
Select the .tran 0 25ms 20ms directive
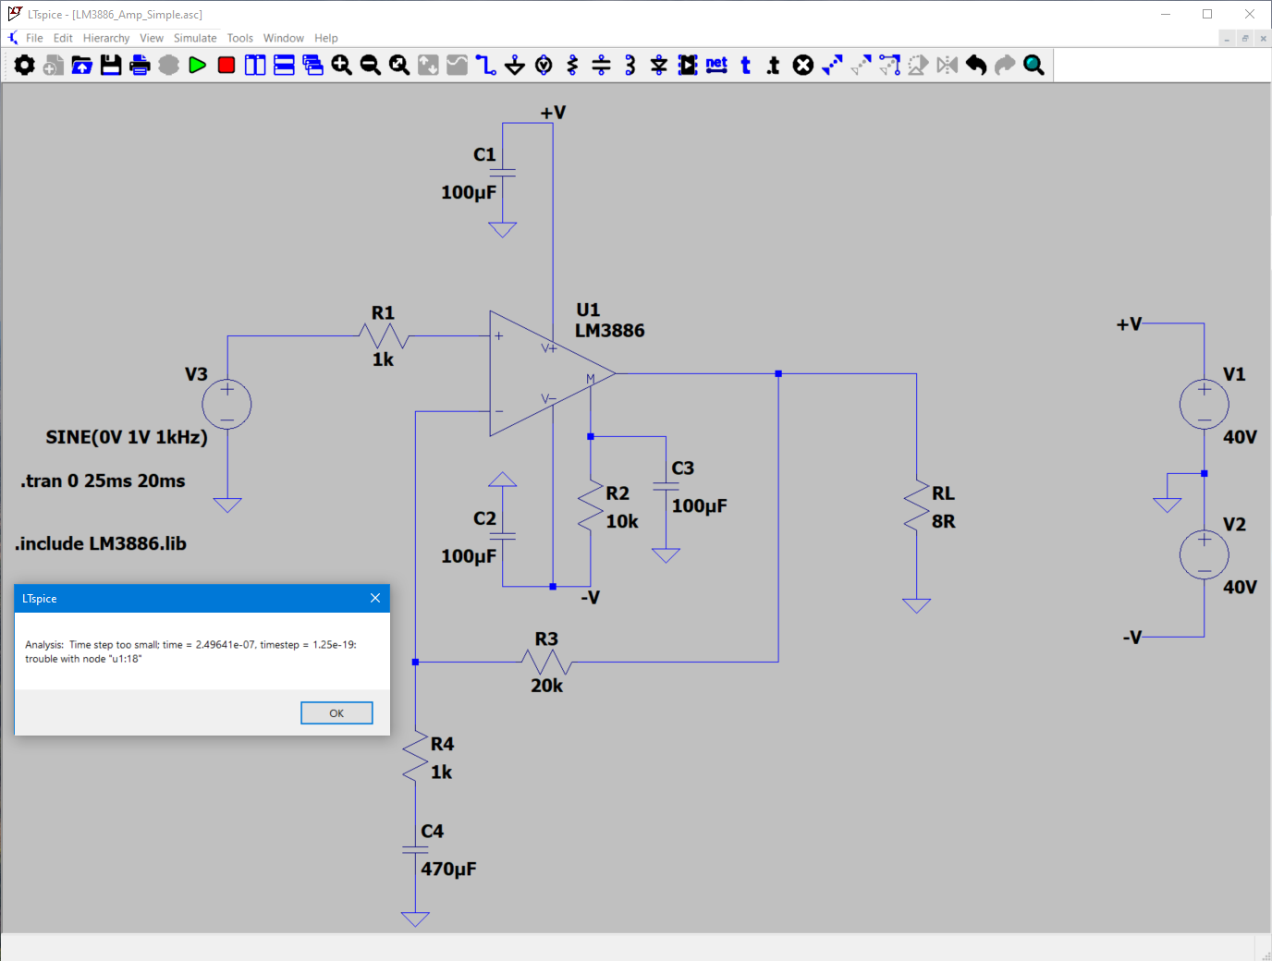tap(103, 480)
